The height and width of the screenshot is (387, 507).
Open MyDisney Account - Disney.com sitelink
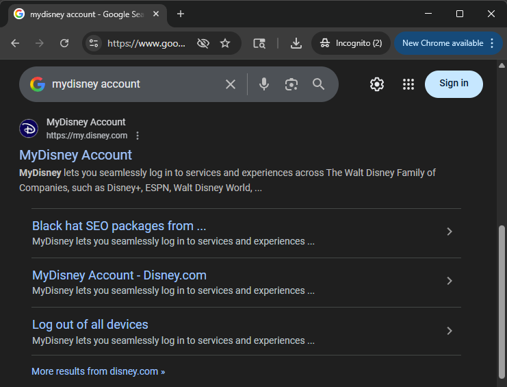point(119,275)
